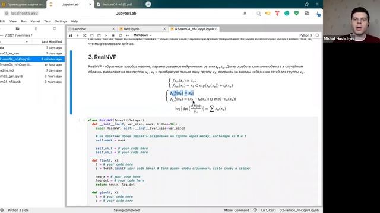Paste cells from clipboard icon
380x213 pixels.
99,35
